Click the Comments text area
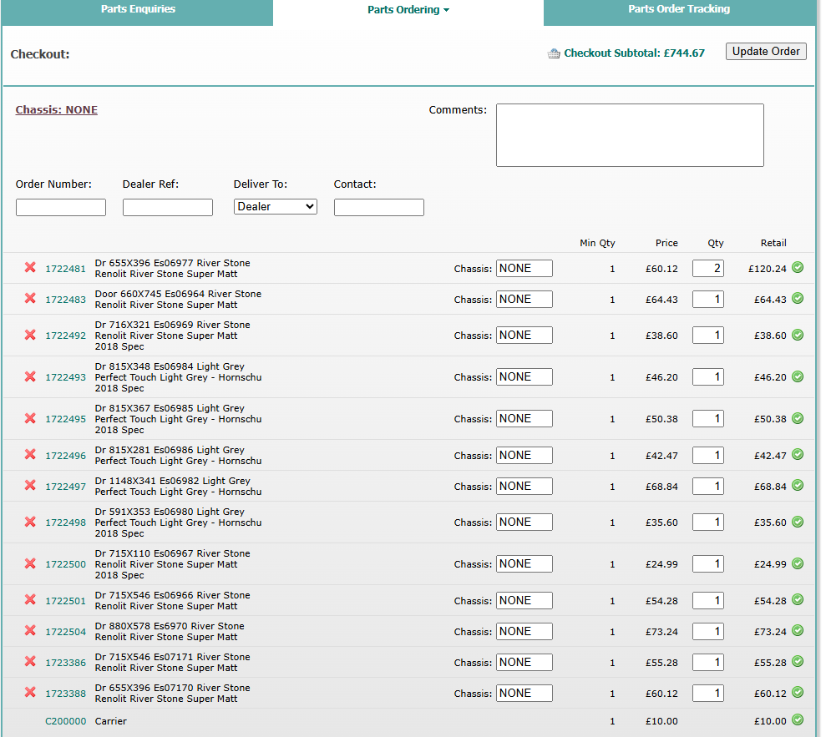The width and height of the screenshot is (831, 737). click(x=629, y=135)
